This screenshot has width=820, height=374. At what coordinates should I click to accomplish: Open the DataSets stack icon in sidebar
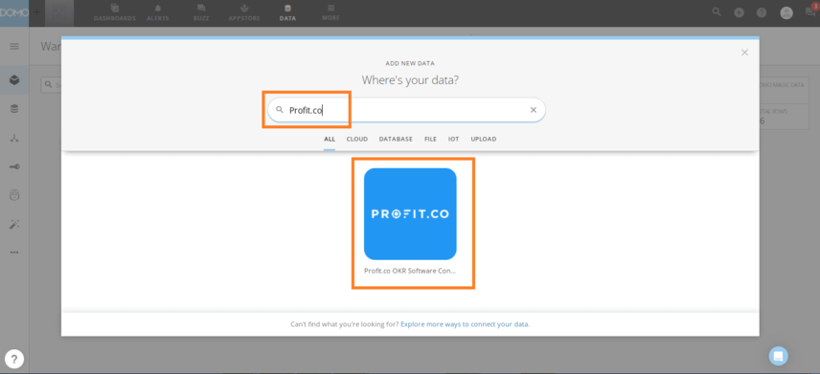point(14,109)
